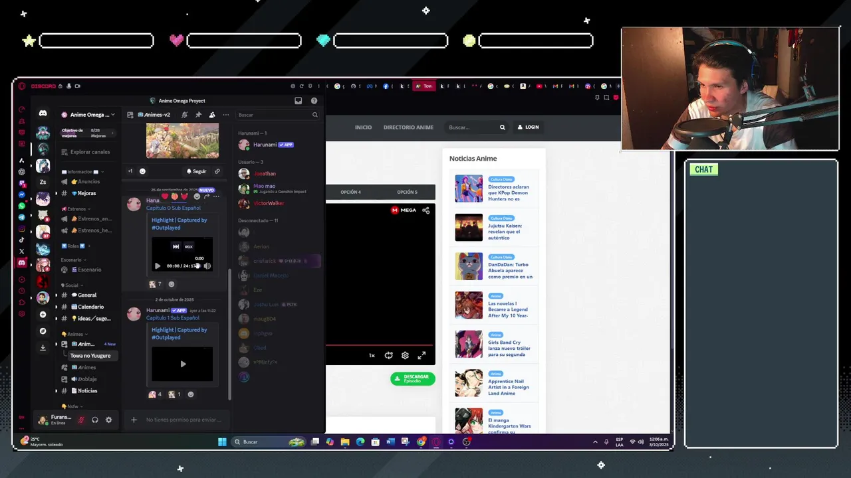This screenshot has height=478, width=851.
Task: Collapse the Nsfw category
Action: coord(72,406)
